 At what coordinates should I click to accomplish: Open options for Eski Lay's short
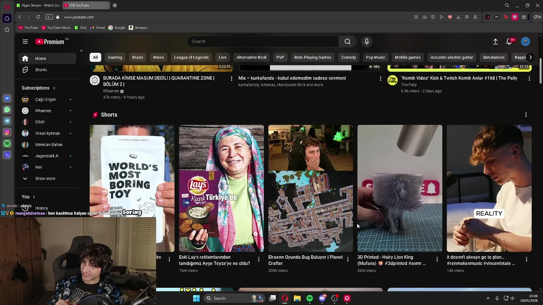(258, 259)
